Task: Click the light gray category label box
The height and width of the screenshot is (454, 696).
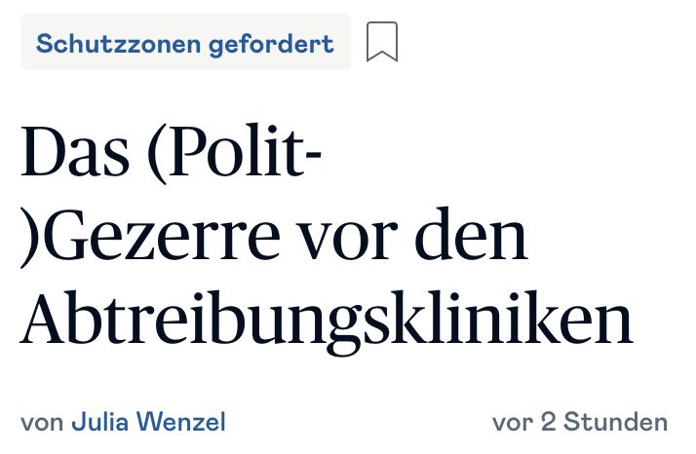Action: click(185, 43)
